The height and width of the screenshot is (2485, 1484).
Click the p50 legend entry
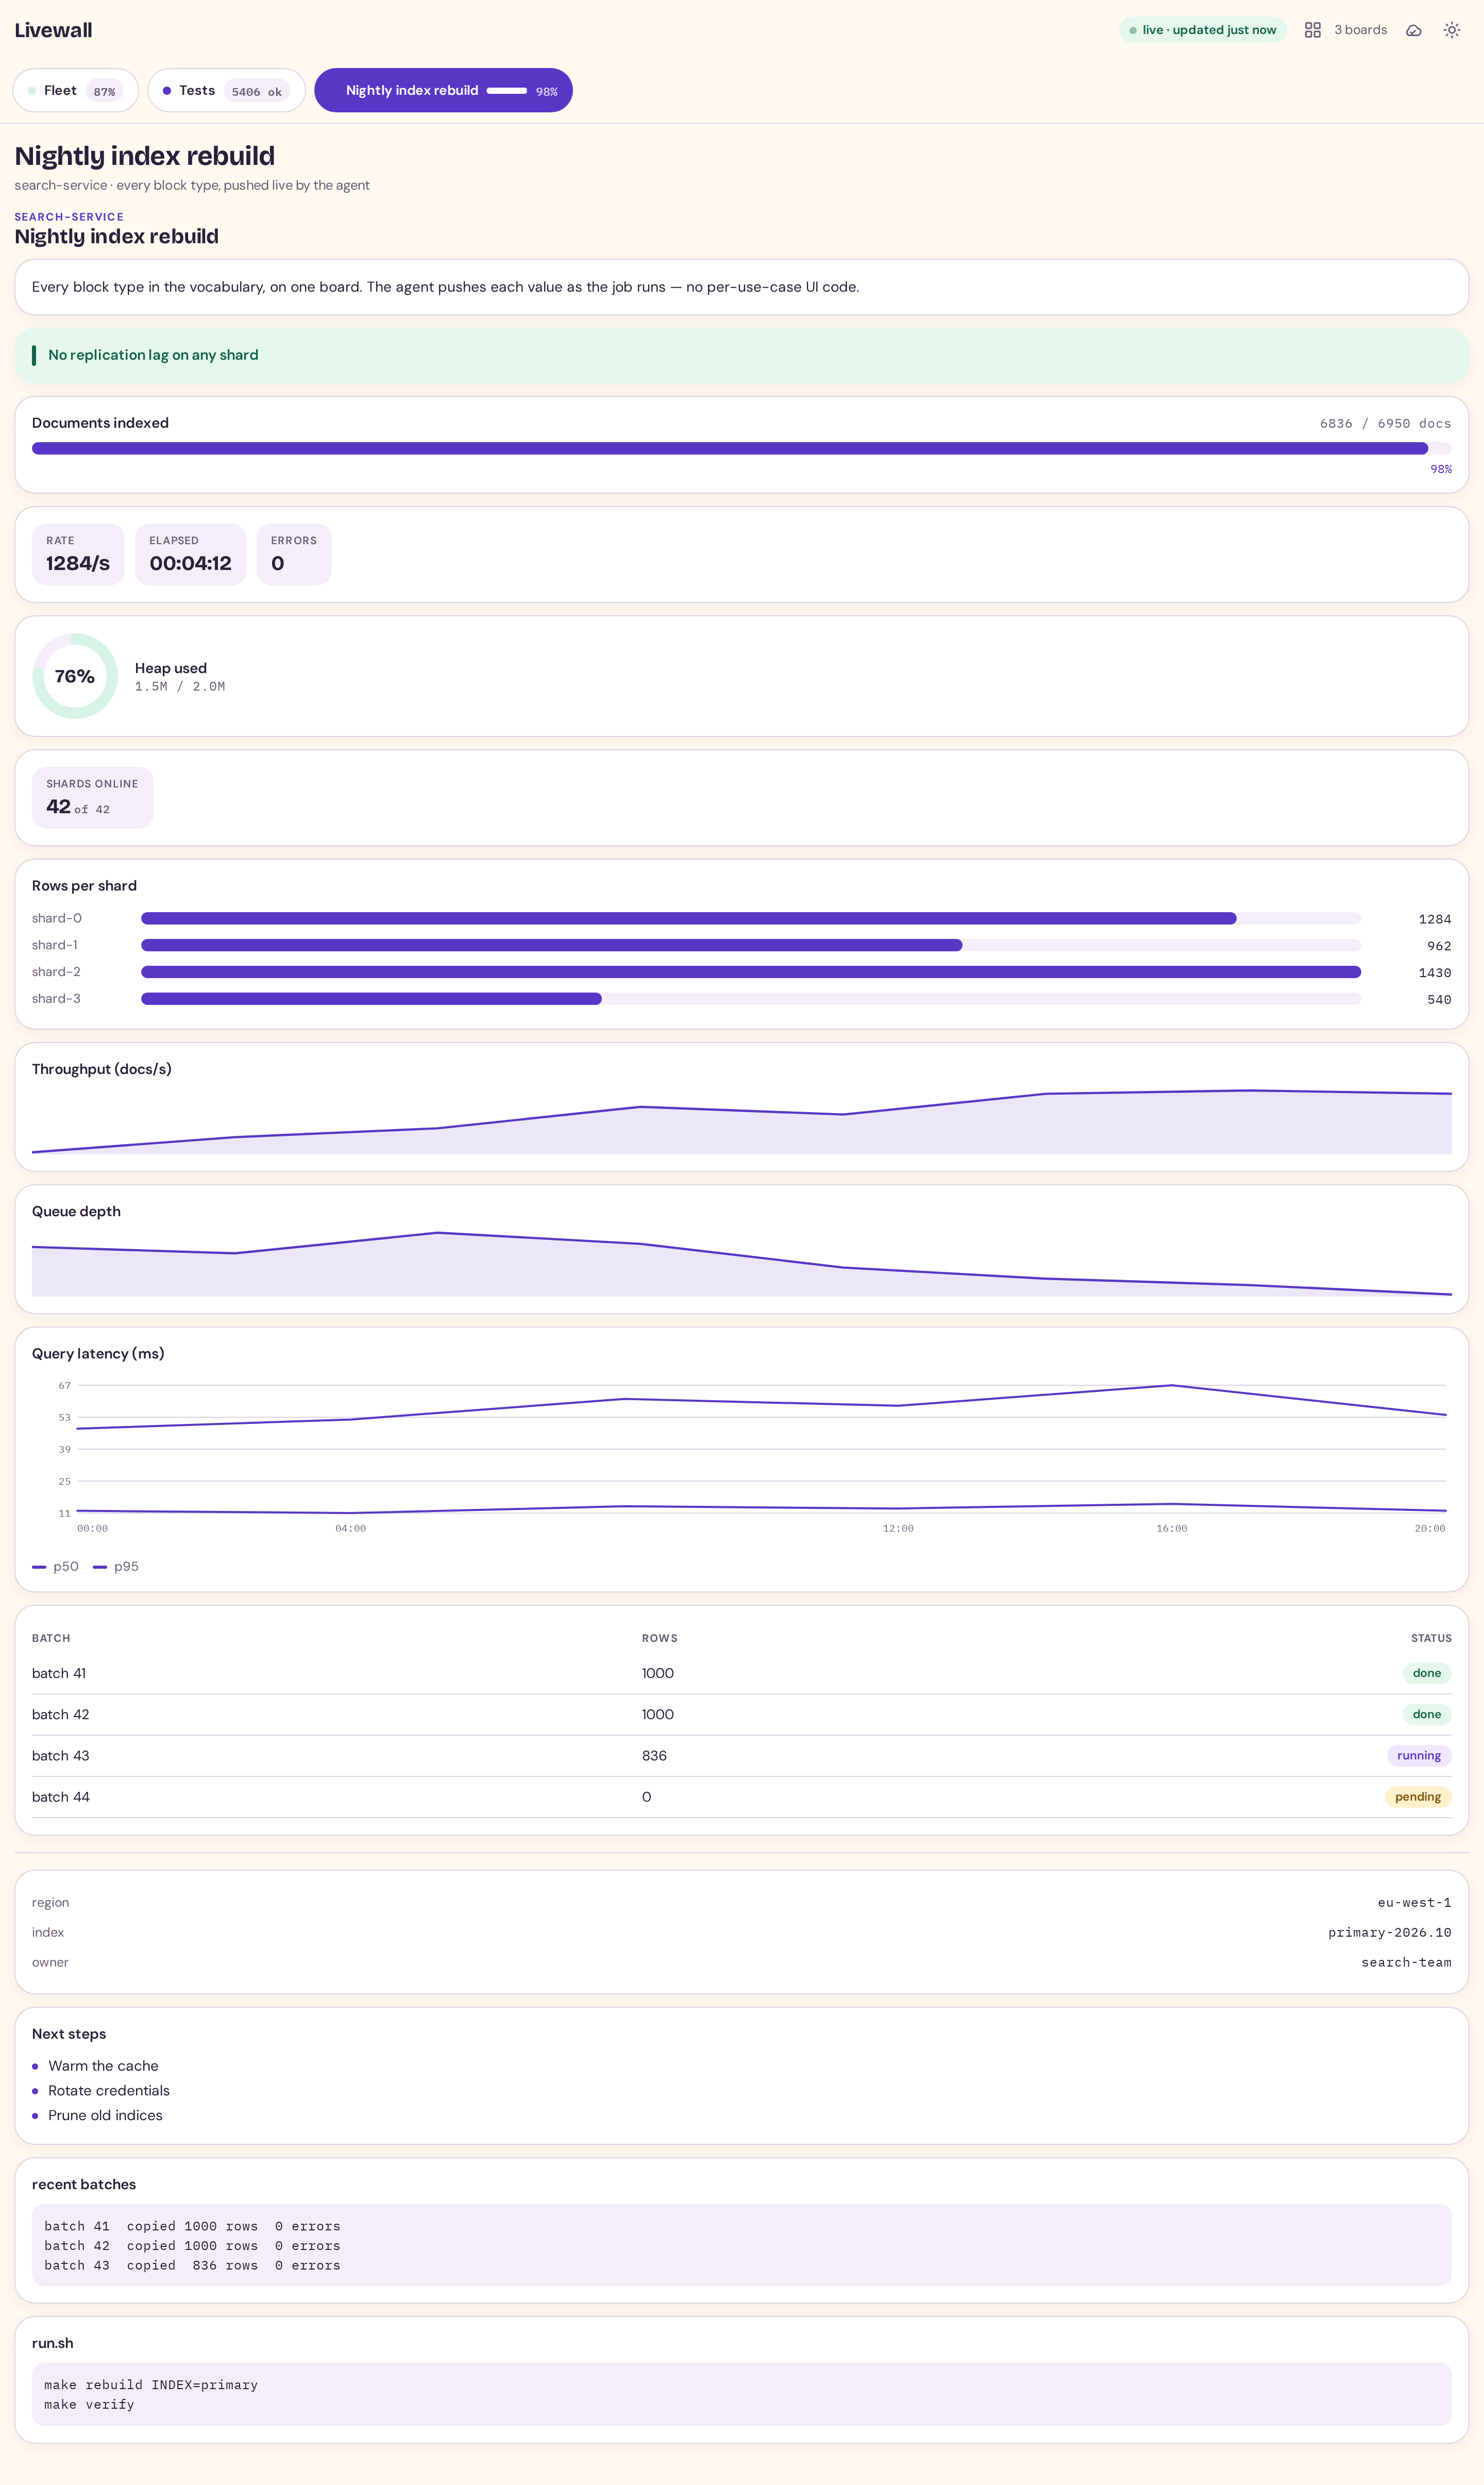tap(56, 1566)
